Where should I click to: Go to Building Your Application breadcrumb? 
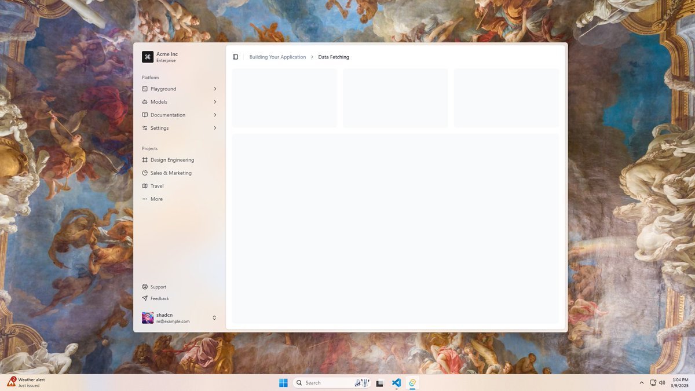click(277, 57)
